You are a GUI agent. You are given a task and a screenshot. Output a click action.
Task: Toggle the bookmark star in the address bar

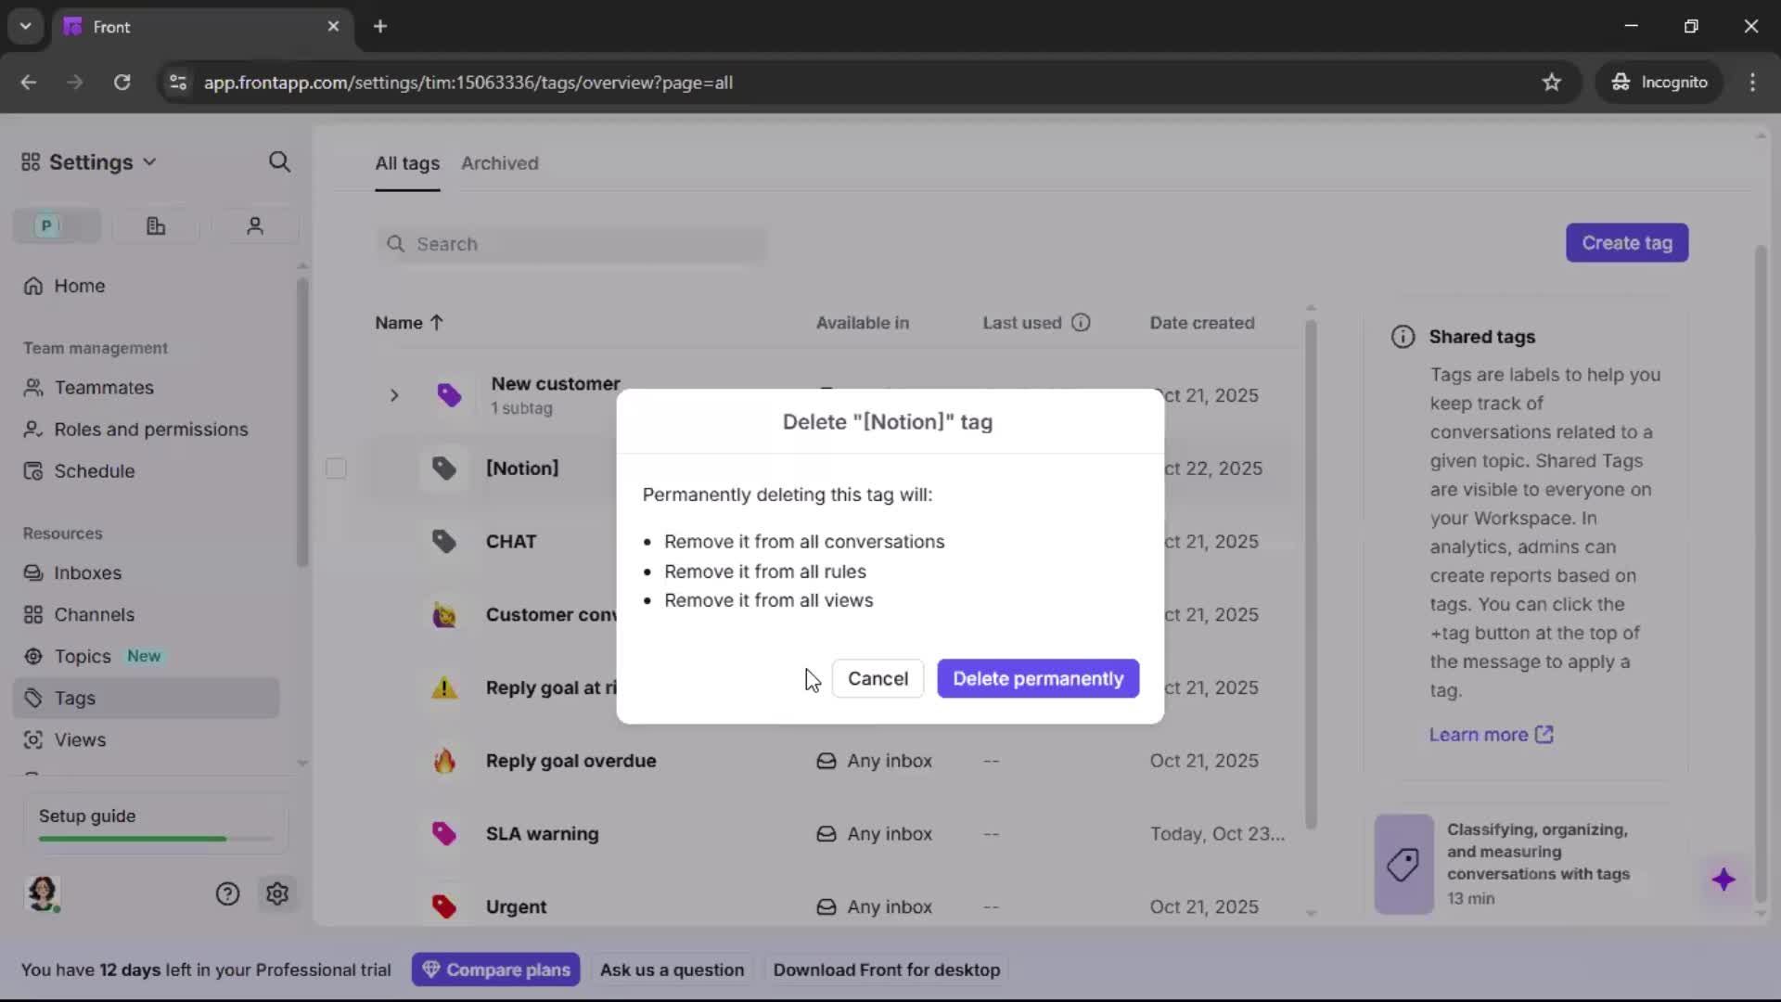[x=1552, y=82]
